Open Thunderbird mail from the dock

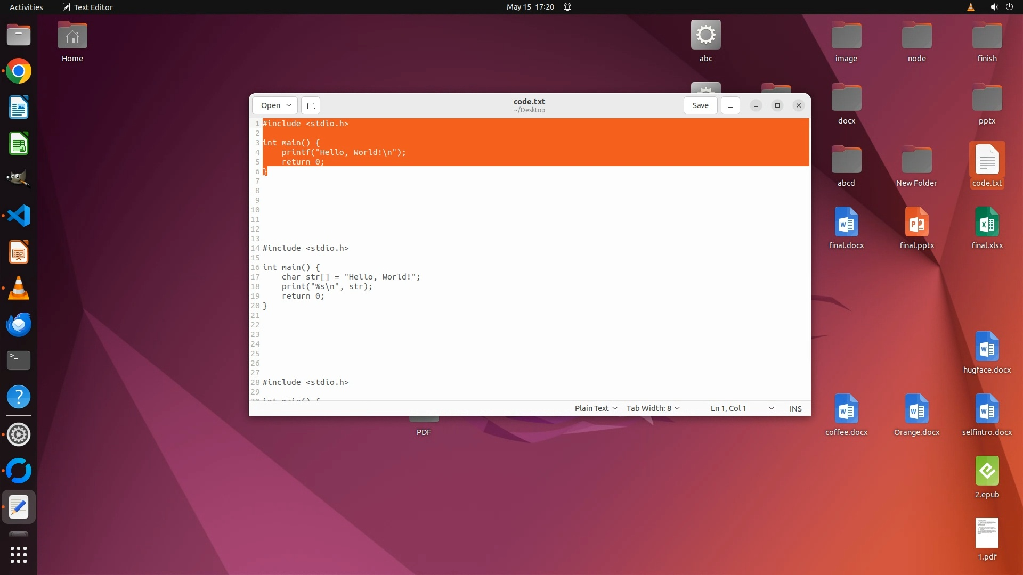[x=19, y=324]
